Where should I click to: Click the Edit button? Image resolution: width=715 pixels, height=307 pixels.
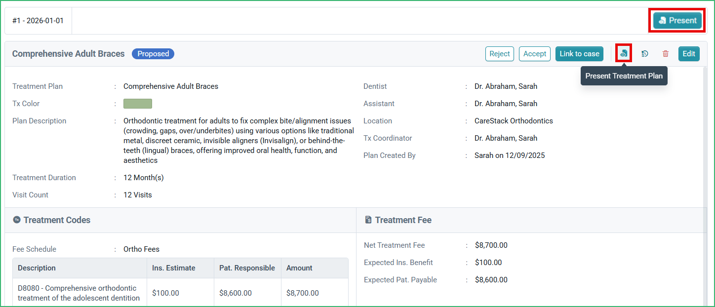689,54
